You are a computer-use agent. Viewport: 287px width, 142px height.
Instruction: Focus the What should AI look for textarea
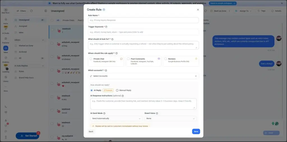(143, 45)
